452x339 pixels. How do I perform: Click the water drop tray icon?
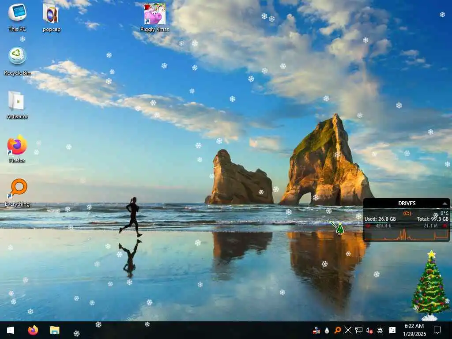(327, 330)
